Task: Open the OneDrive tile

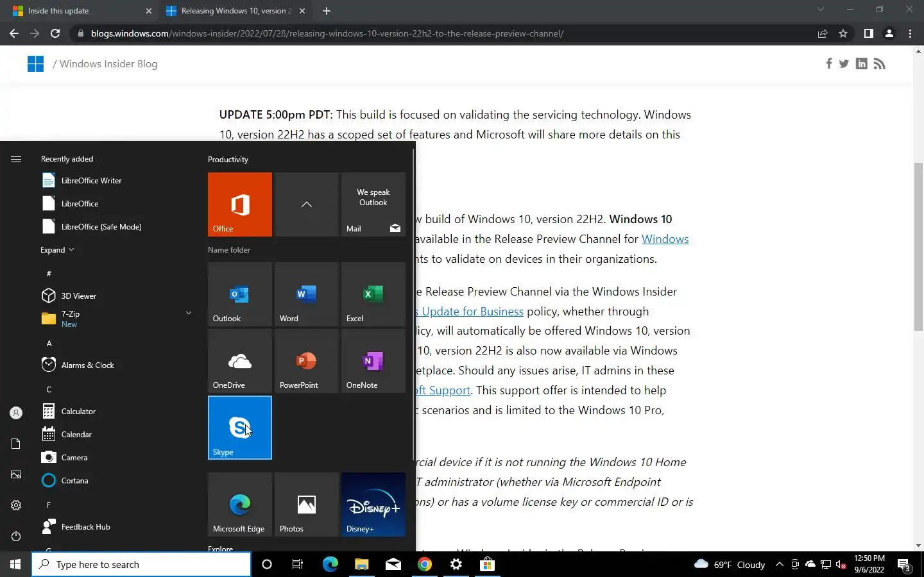Action: pos(240,361)
